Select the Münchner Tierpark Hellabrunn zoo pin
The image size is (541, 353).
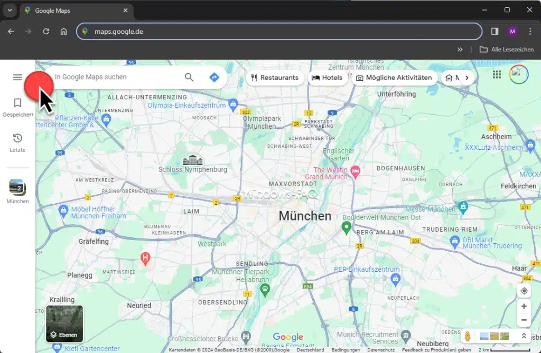pyautogui.click(x=265, y=290)
